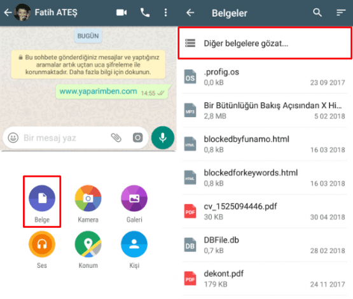Open the emoji picker

click(x=13, y=138)
